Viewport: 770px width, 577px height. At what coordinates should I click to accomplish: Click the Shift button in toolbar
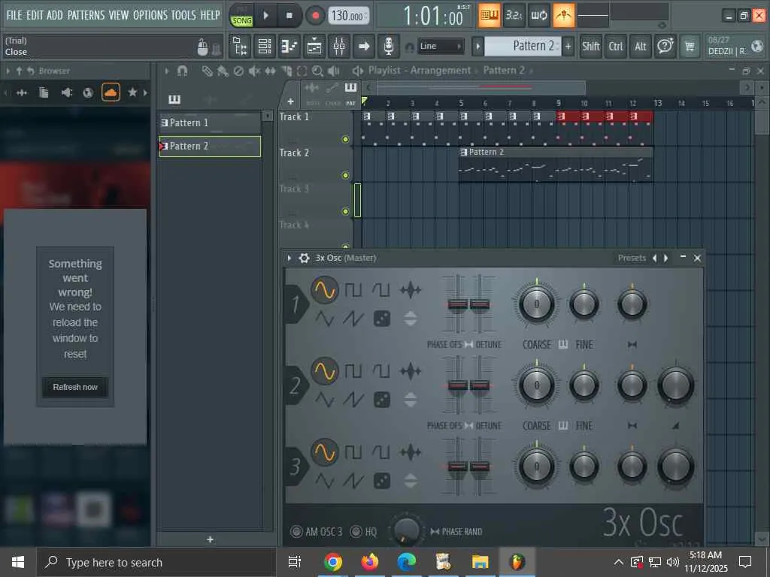590,46
